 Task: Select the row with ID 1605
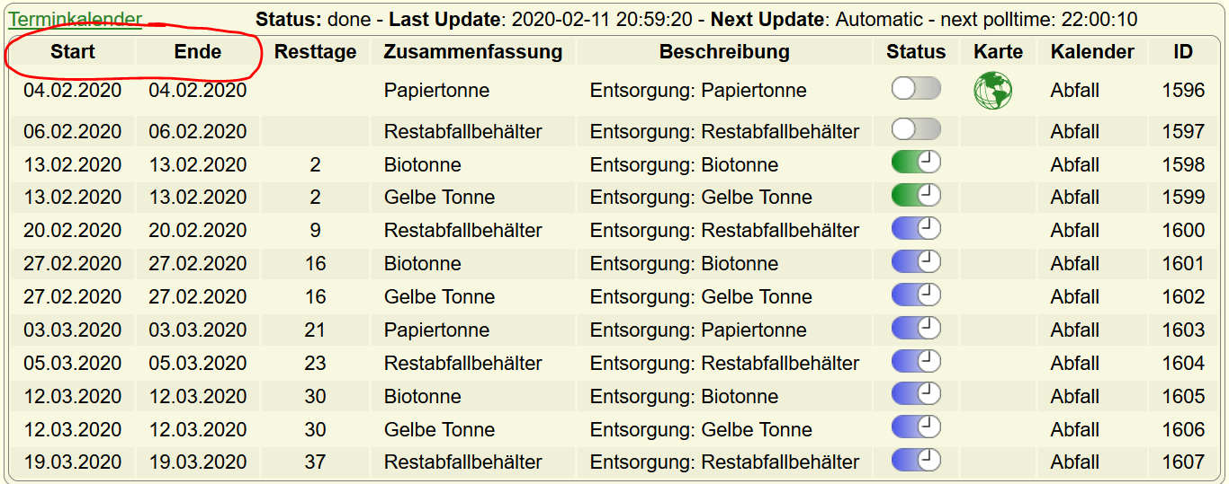[614, 396]
